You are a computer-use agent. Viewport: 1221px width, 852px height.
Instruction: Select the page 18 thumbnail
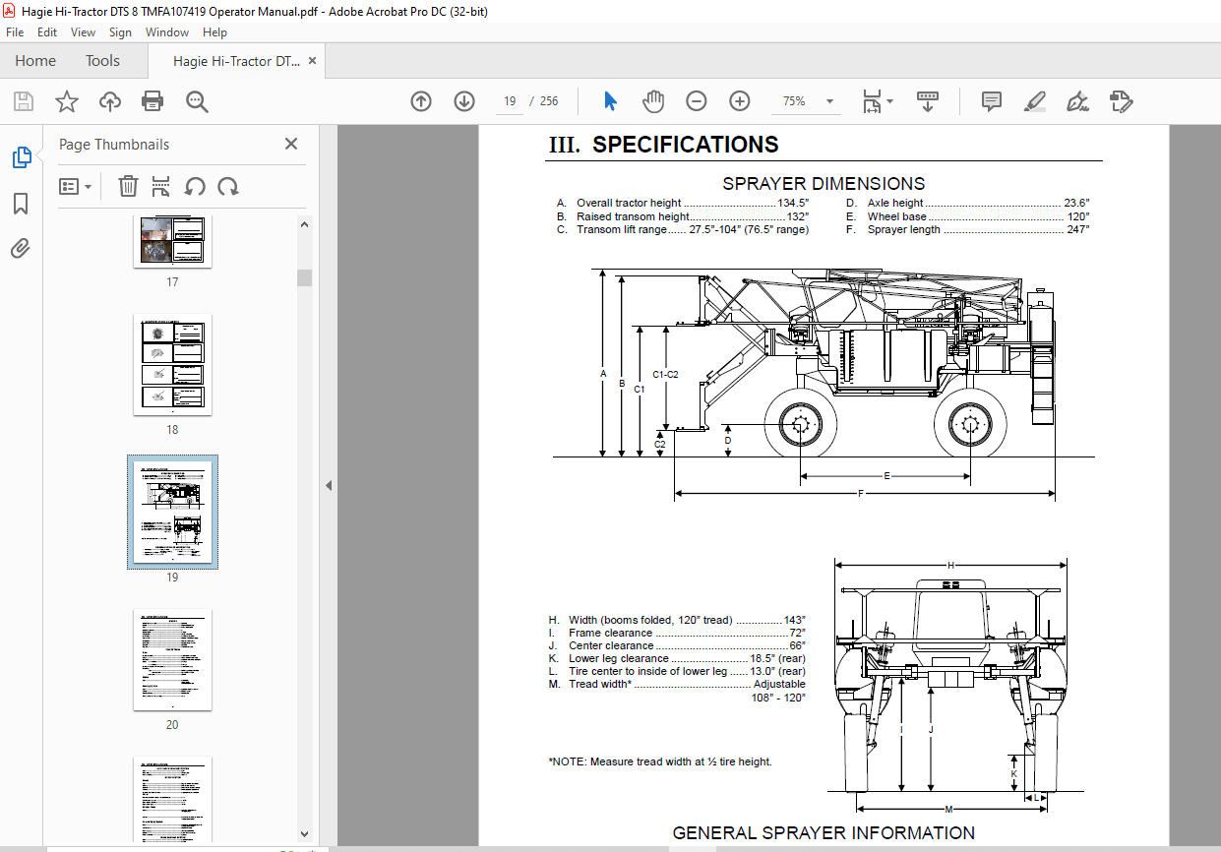[172, 365]
